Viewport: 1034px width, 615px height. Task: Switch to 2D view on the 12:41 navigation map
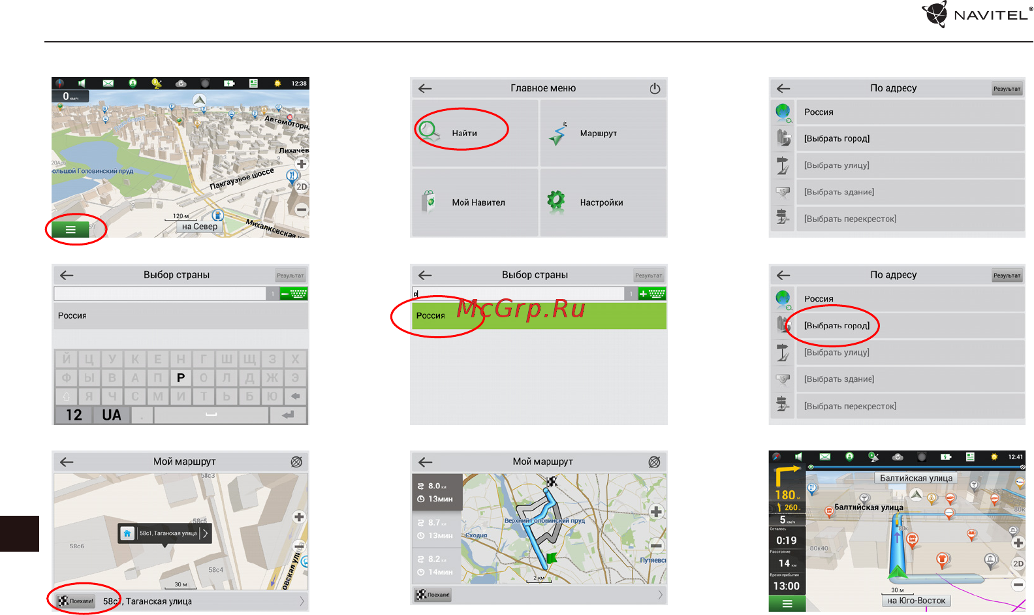click(1018, 563)
